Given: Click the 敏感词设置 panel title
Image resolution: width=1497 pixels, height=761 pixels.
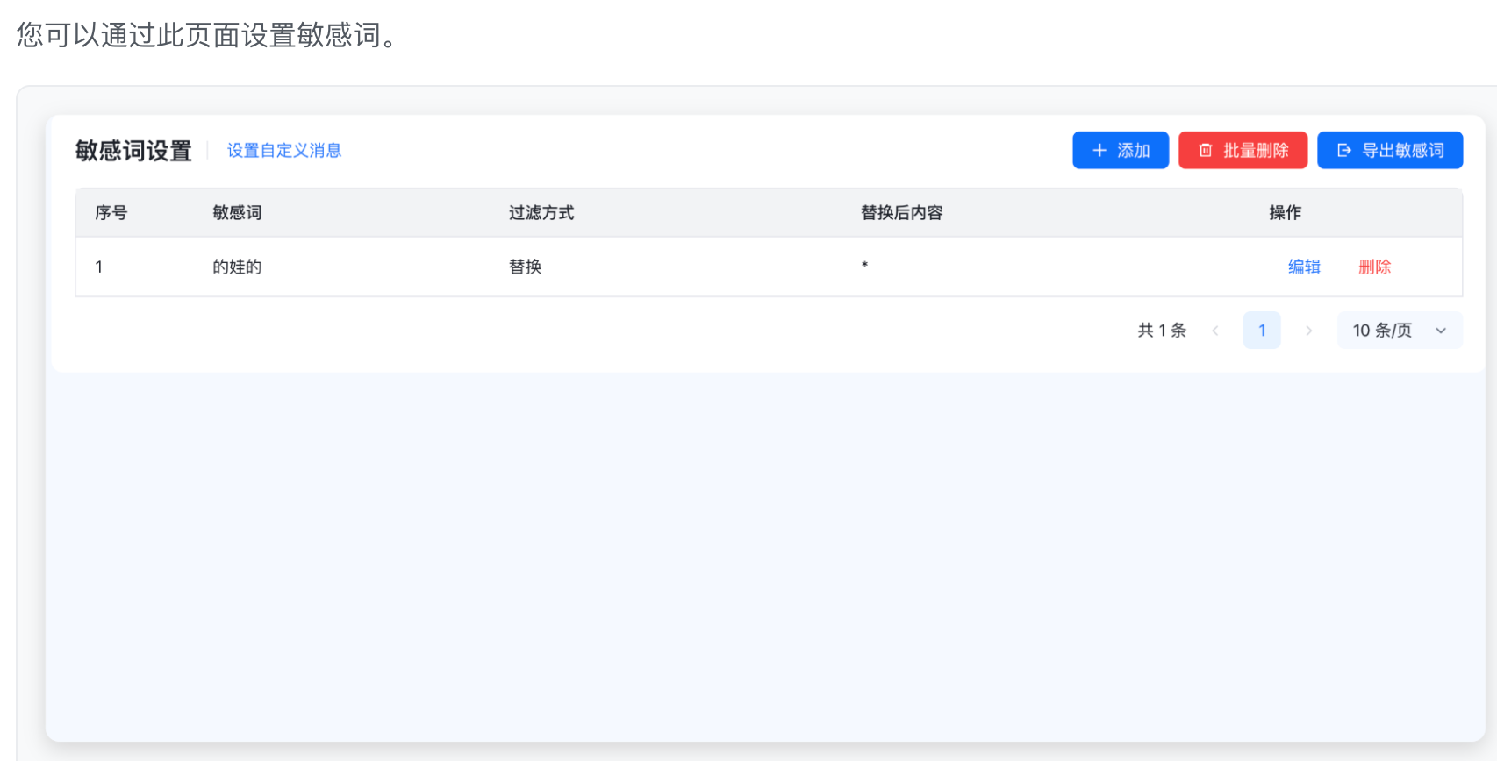Looking at the screenshot, I should point(133,151).
